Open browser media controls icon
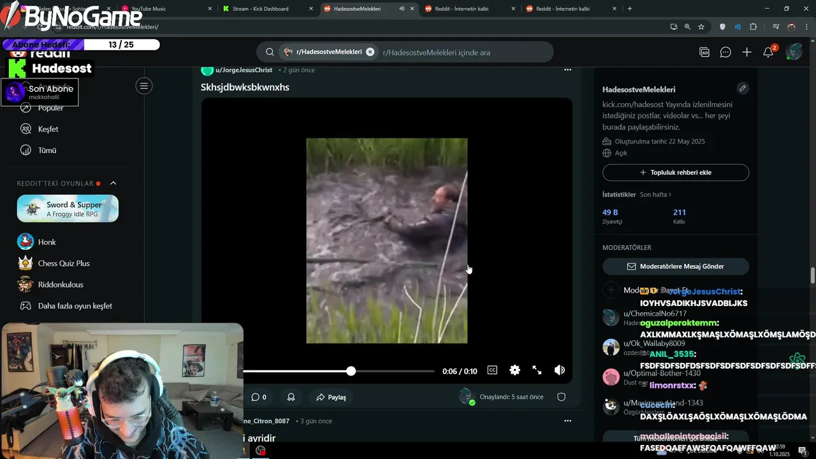This screenshot has height=459, width=816. 776,27
